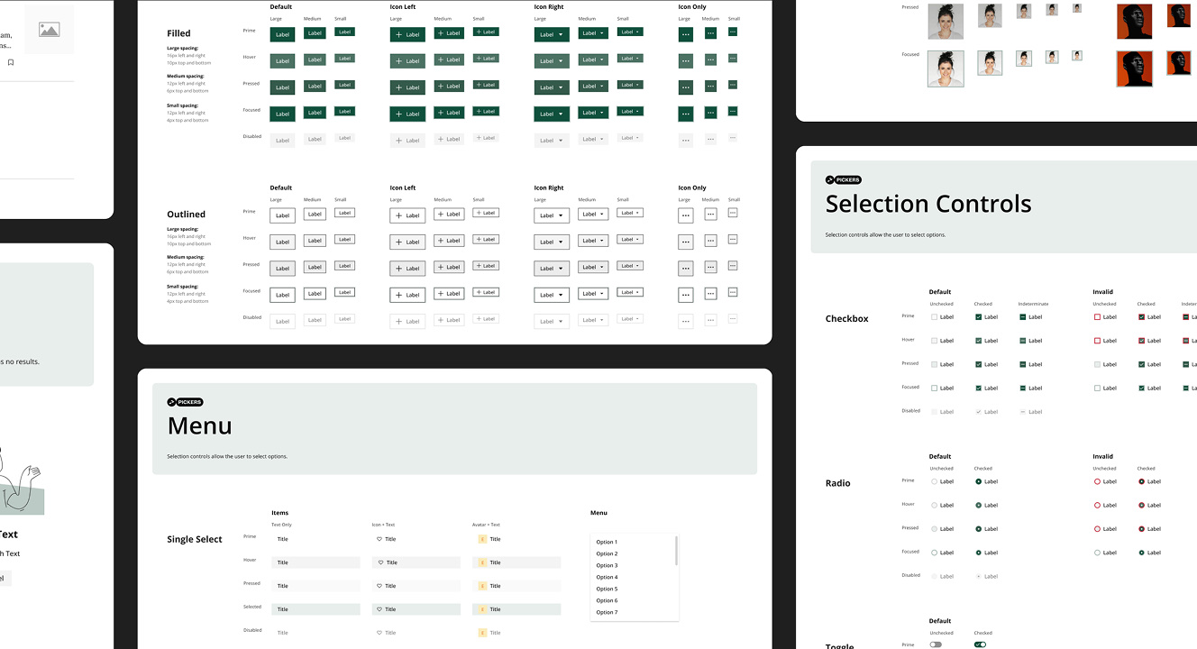Open the small Outlined Focused Icon Right dropdown button
This screenshot has width=1197, height=649.
[630, 292]
